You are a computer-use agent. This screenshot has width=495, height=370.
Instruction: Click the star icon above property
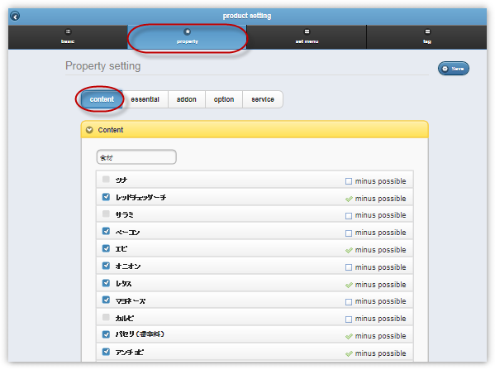pyautogui.click(x=188, y=31)
